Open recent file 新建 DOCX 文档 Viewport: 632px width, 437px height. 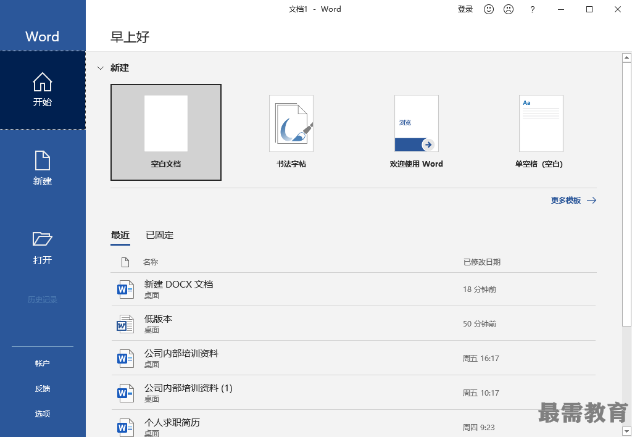(354, 289)
